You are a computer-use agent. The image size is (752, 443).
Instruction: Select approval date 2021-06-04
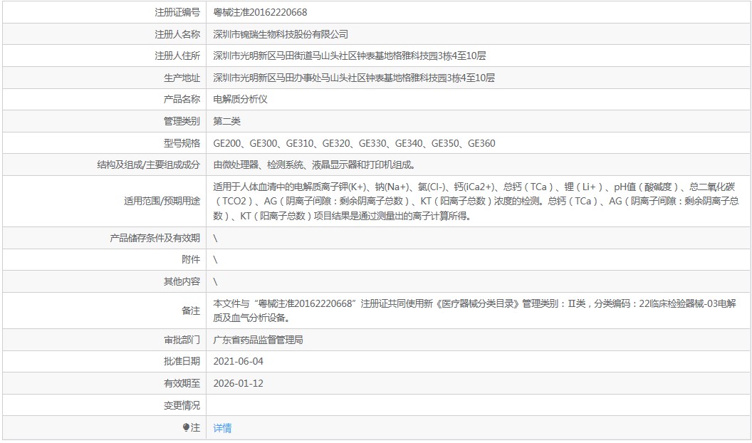click(x=239, y=362)
